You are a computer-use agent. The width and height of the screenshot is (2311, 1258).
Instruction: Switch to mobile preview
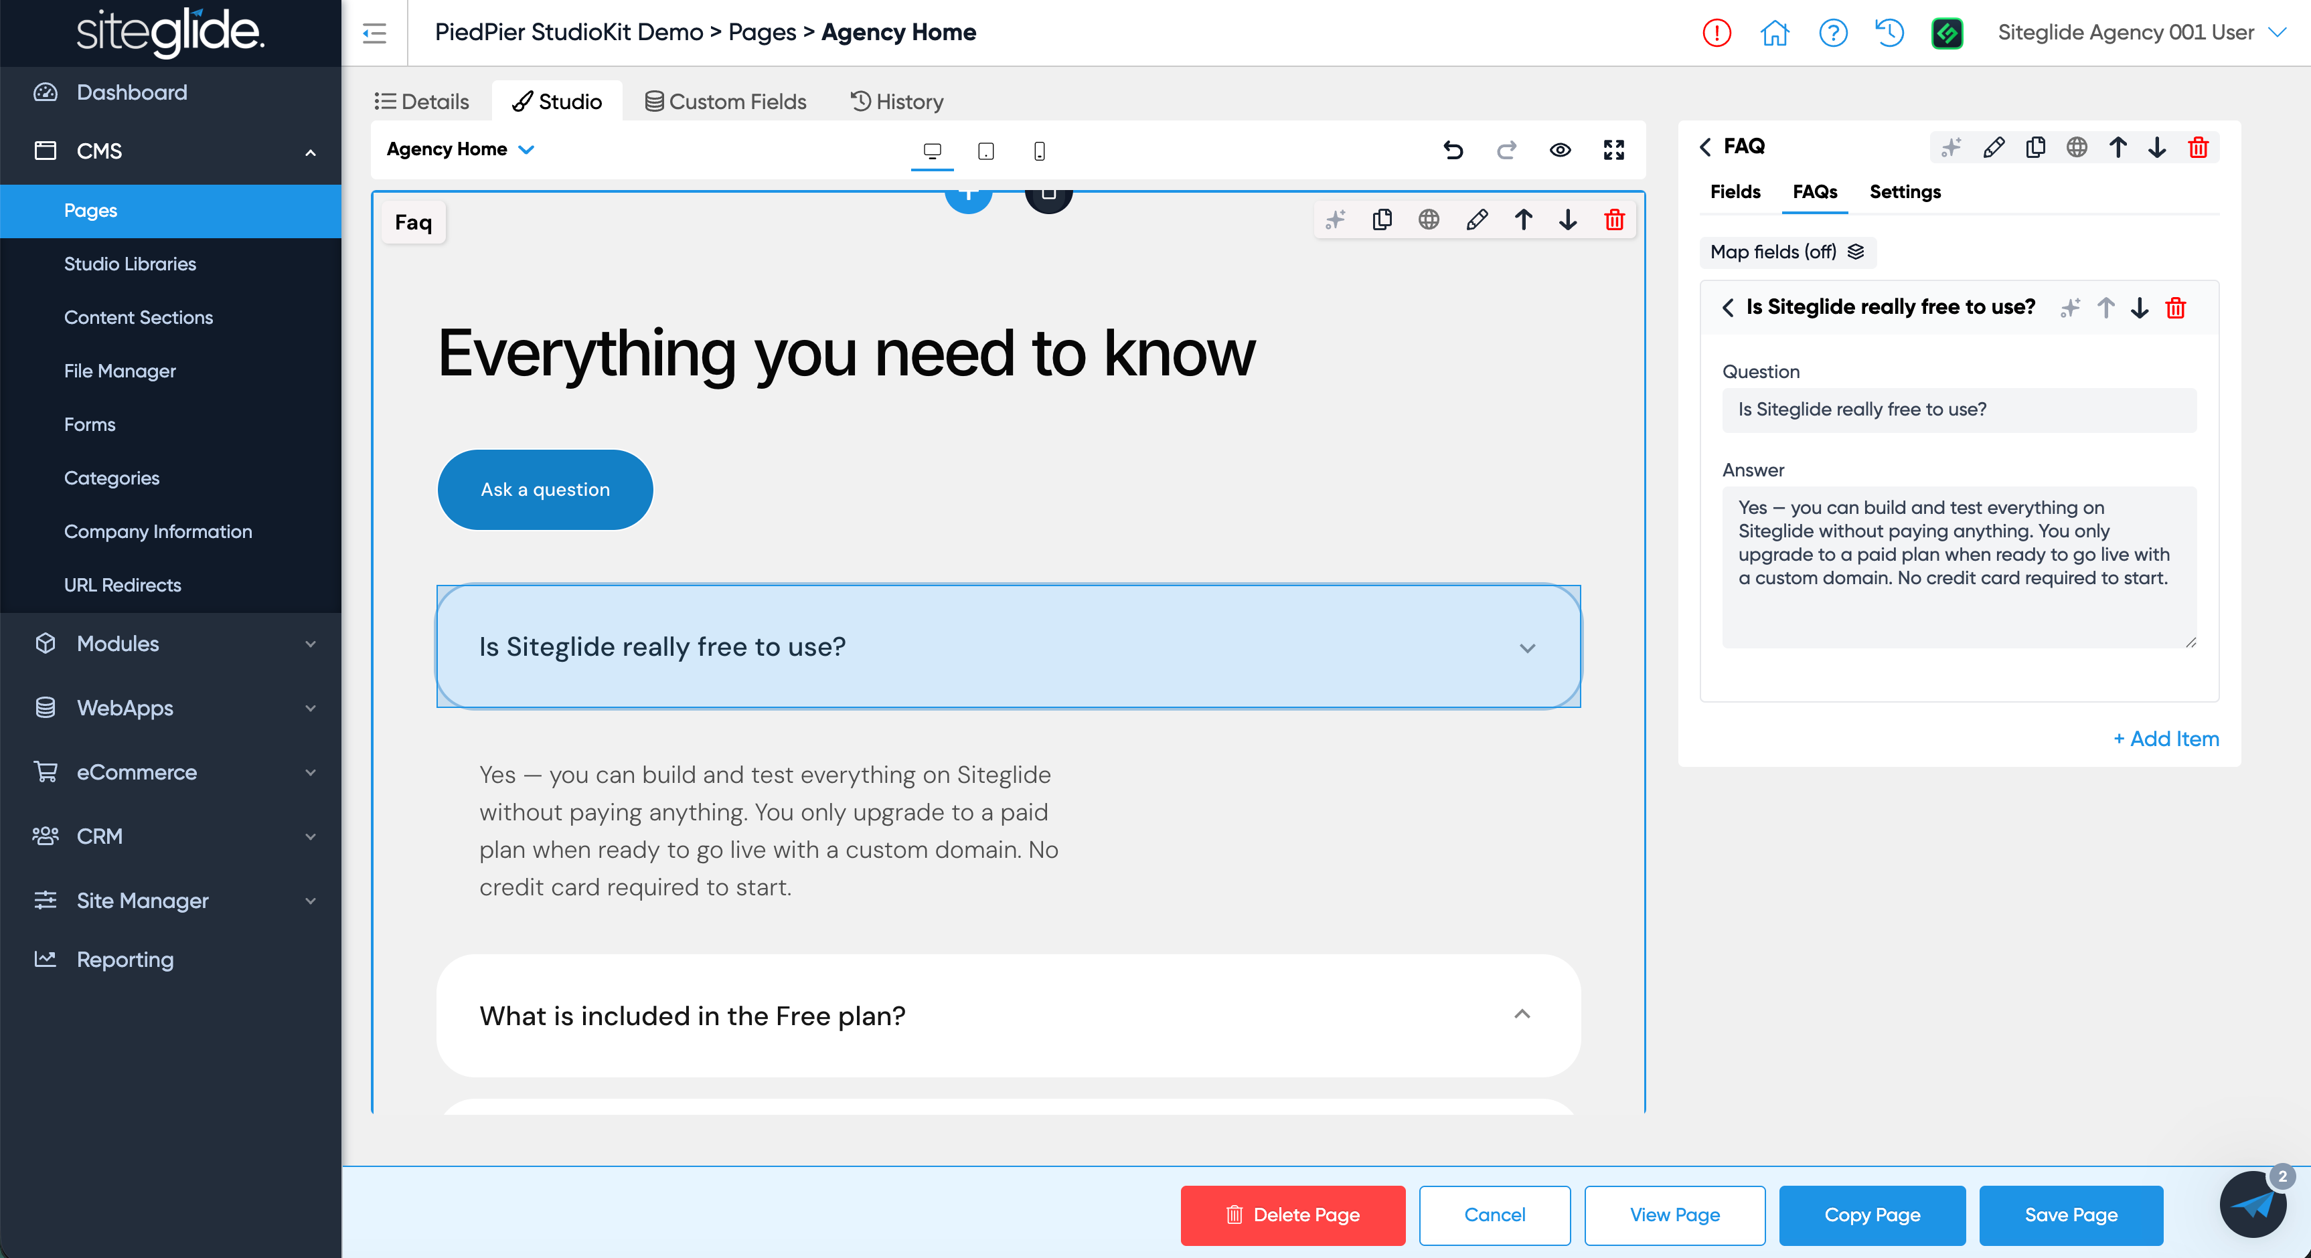tap(1040, 151)
